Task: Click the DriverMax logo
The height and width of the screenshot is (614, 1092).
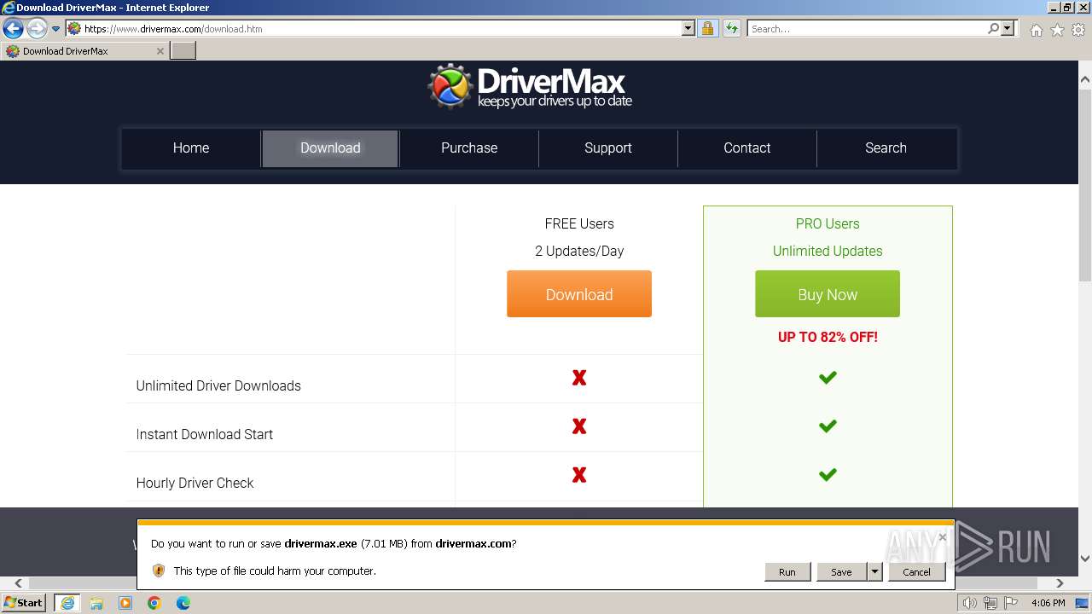Action: click(x=530, y=87)
